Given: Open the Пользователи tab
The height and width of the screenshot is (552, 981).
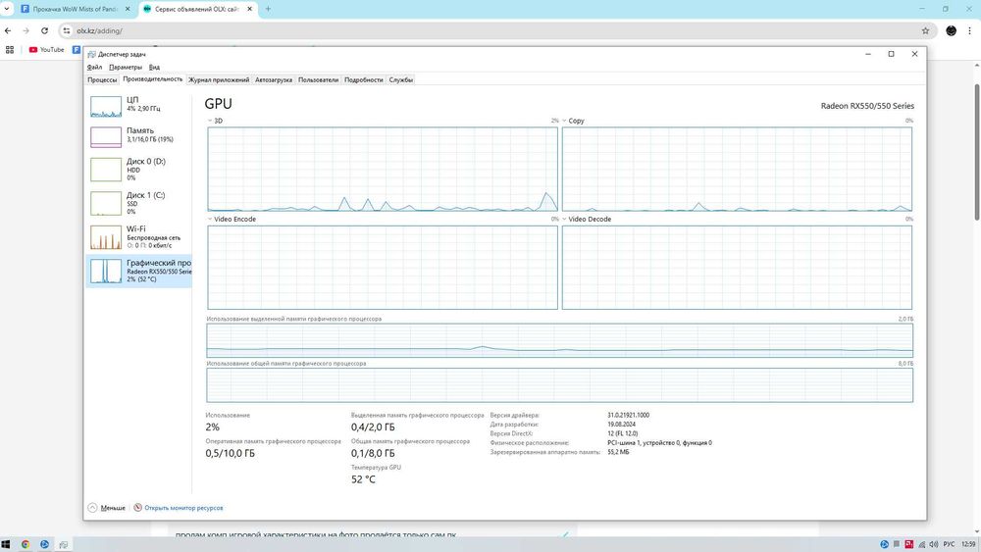Looking at the screenshot, I should point(318,80).
